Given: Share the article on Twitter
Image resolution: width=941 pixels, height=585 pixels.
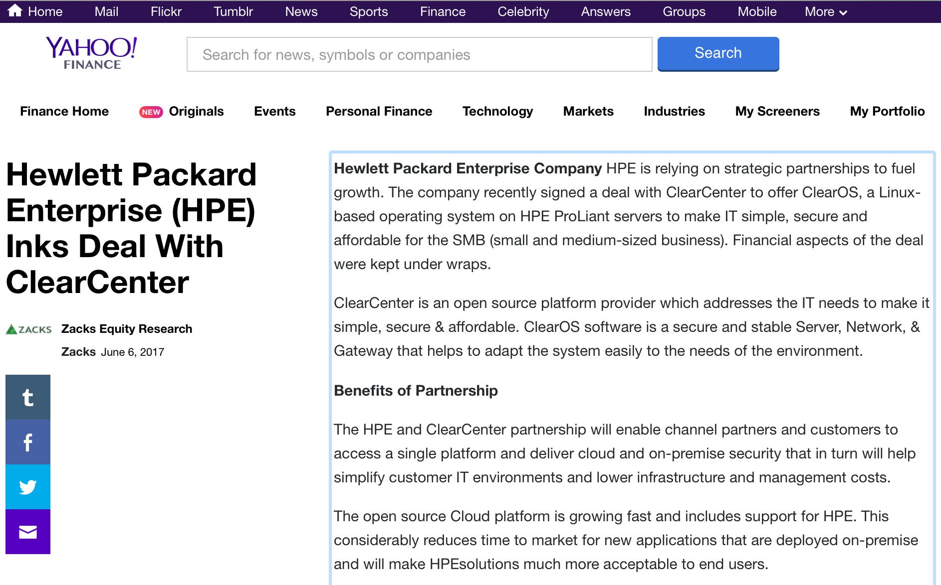Looking at the screenshot, I should [28, 487].
